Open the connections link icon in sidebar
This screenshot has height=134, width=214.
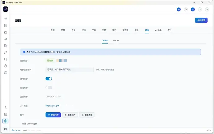(6, 19)
